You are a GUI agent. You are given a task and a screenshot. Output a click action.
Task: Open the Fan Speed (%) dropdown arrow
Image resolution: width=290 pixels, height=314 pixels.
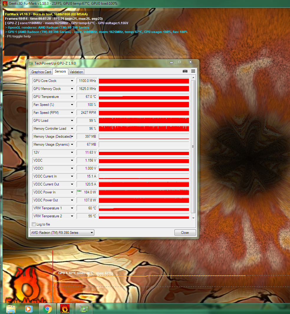(72, 105)
